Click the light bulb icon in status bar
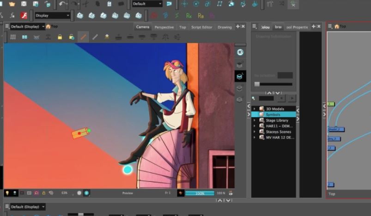371x216 pixels. [x=8, y=193]
